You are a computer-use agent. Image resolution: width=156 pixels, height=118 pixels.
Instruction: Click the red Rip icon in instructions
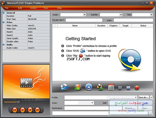point(81,56)
